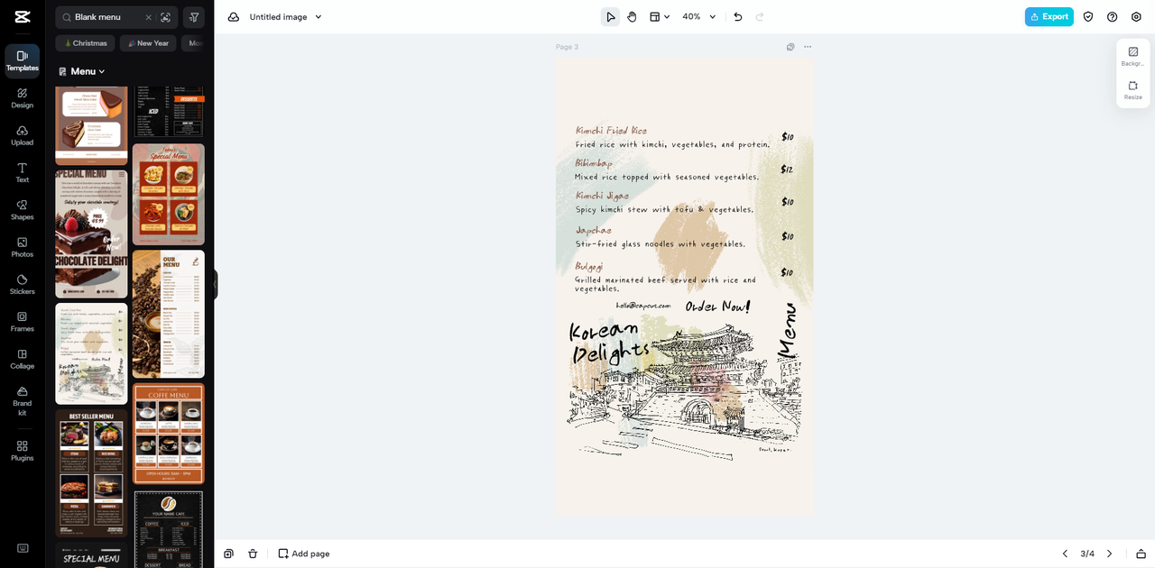Select the vertical 'Menu' text on canvas
This screenshot has height=568, width=1155.
788,330
